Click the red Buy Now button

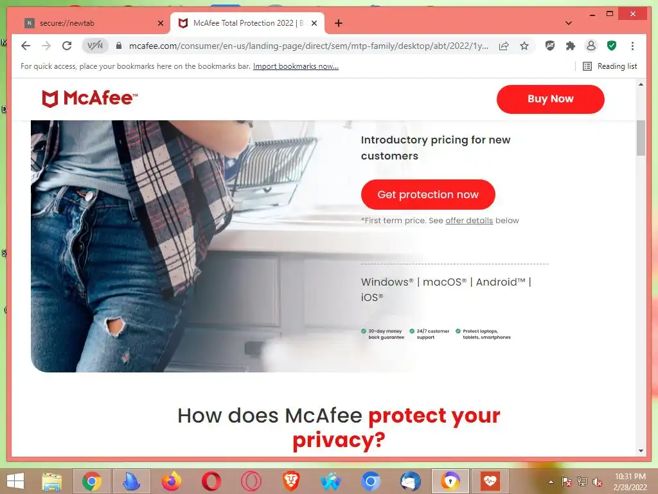pos(550,99)
